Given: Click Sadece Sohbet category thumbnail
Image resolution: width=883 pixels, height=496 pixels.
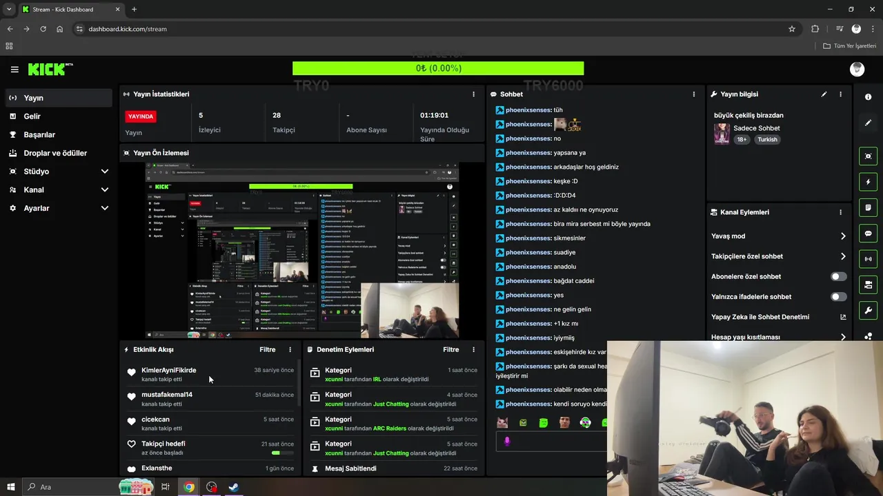Looking at the screenshot, I should click(722, 134).
